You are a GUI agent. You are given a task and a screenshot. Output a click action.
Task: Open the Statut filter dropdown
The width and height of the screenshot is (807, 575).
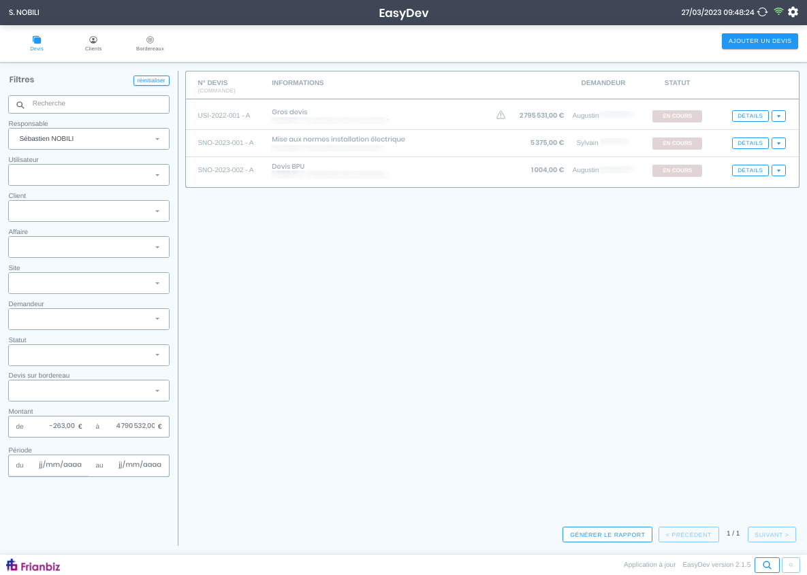(89, 355)
